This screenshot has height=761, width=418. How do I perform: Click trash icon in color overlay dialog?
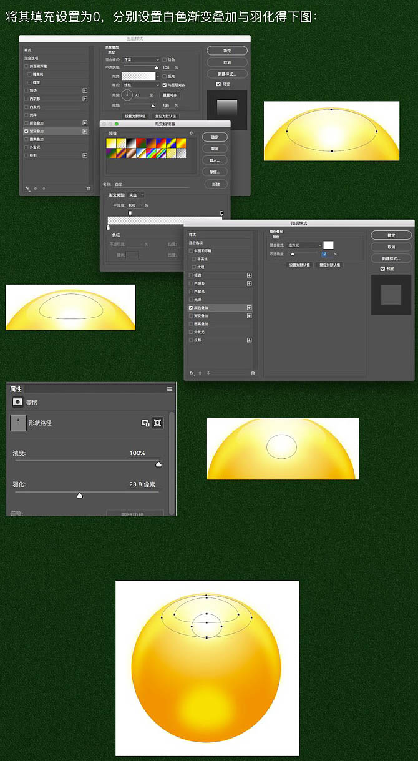click(x=253, y=373)
